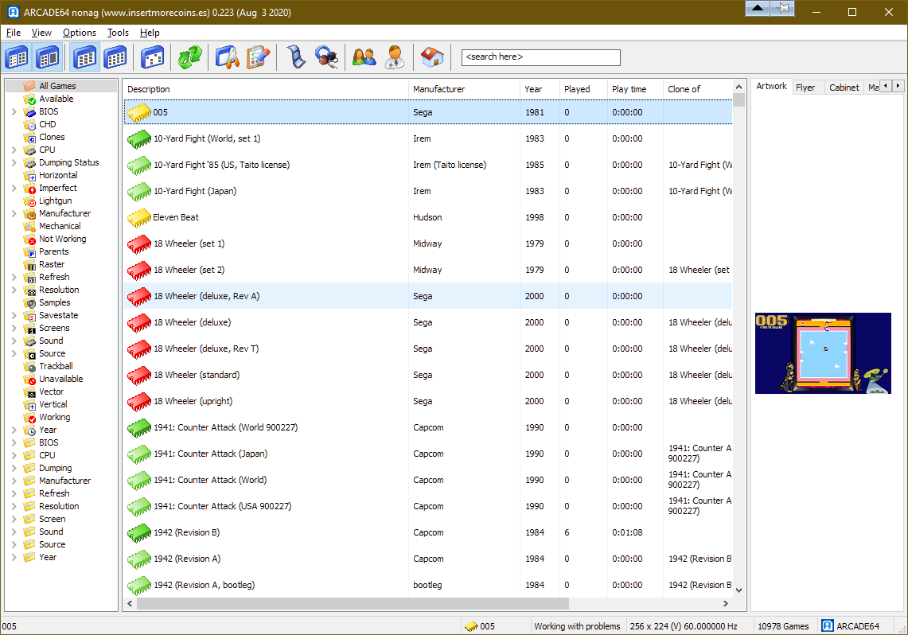Image resolution: width=908 pixels, height=635 pixels.
Task: Click the headphones audio icon
Action: point(326,57)
